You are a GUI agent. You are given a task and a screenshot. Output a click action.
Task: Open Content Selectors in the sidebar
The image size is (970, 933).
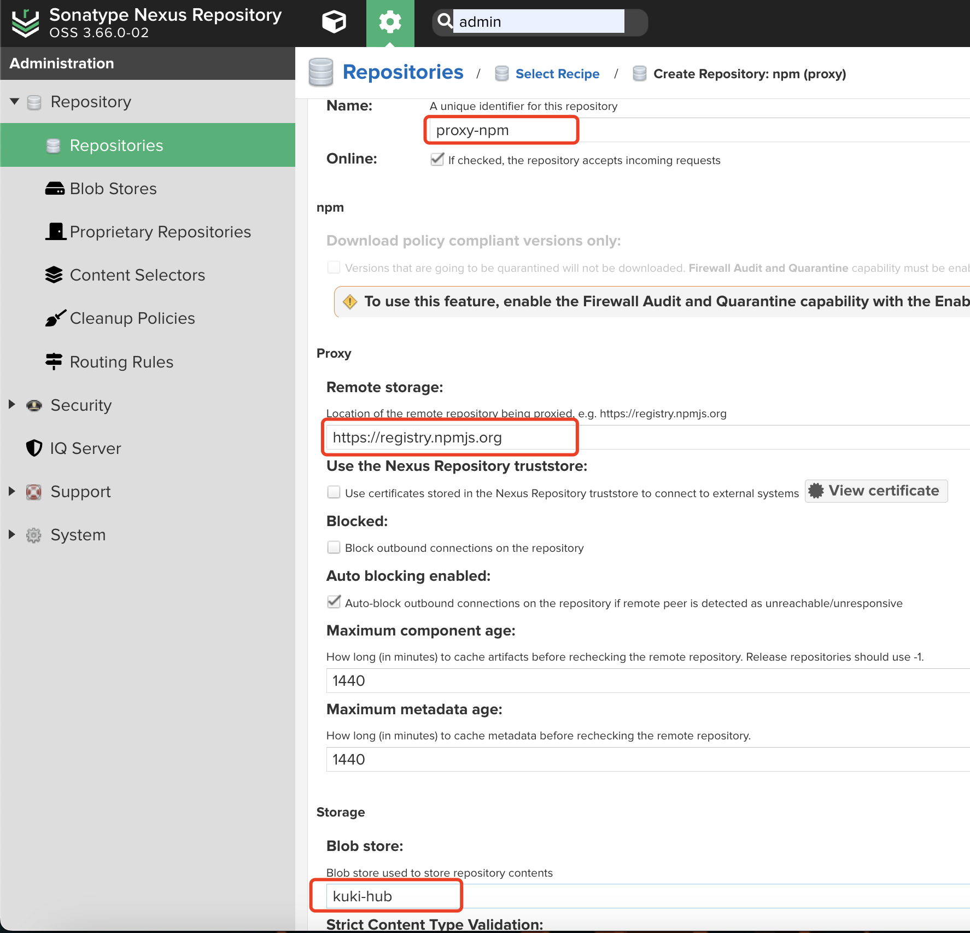point(148,275)
